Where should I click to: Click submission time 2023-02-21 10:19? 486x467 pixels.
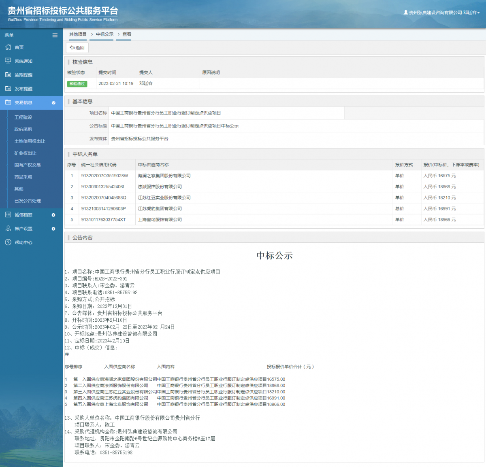coord(116,83)
